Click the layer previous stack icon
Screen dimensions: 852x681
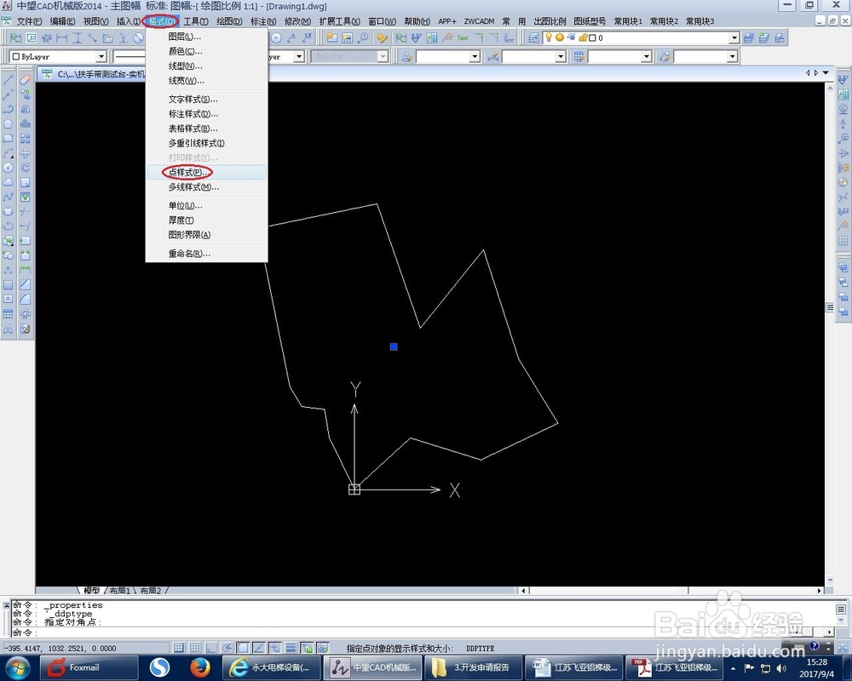pyautogui.click(x=764, y=38)
